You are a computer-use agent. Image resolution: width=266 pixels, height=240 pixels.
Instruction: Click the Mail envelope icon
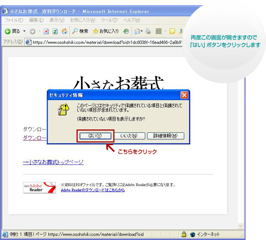pos(137,31)
